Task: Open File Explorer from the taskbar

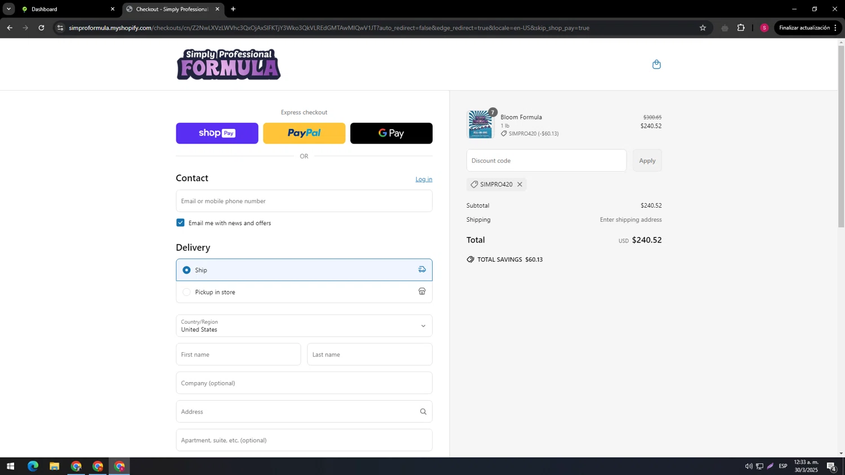Action: (x=54, y=467)
